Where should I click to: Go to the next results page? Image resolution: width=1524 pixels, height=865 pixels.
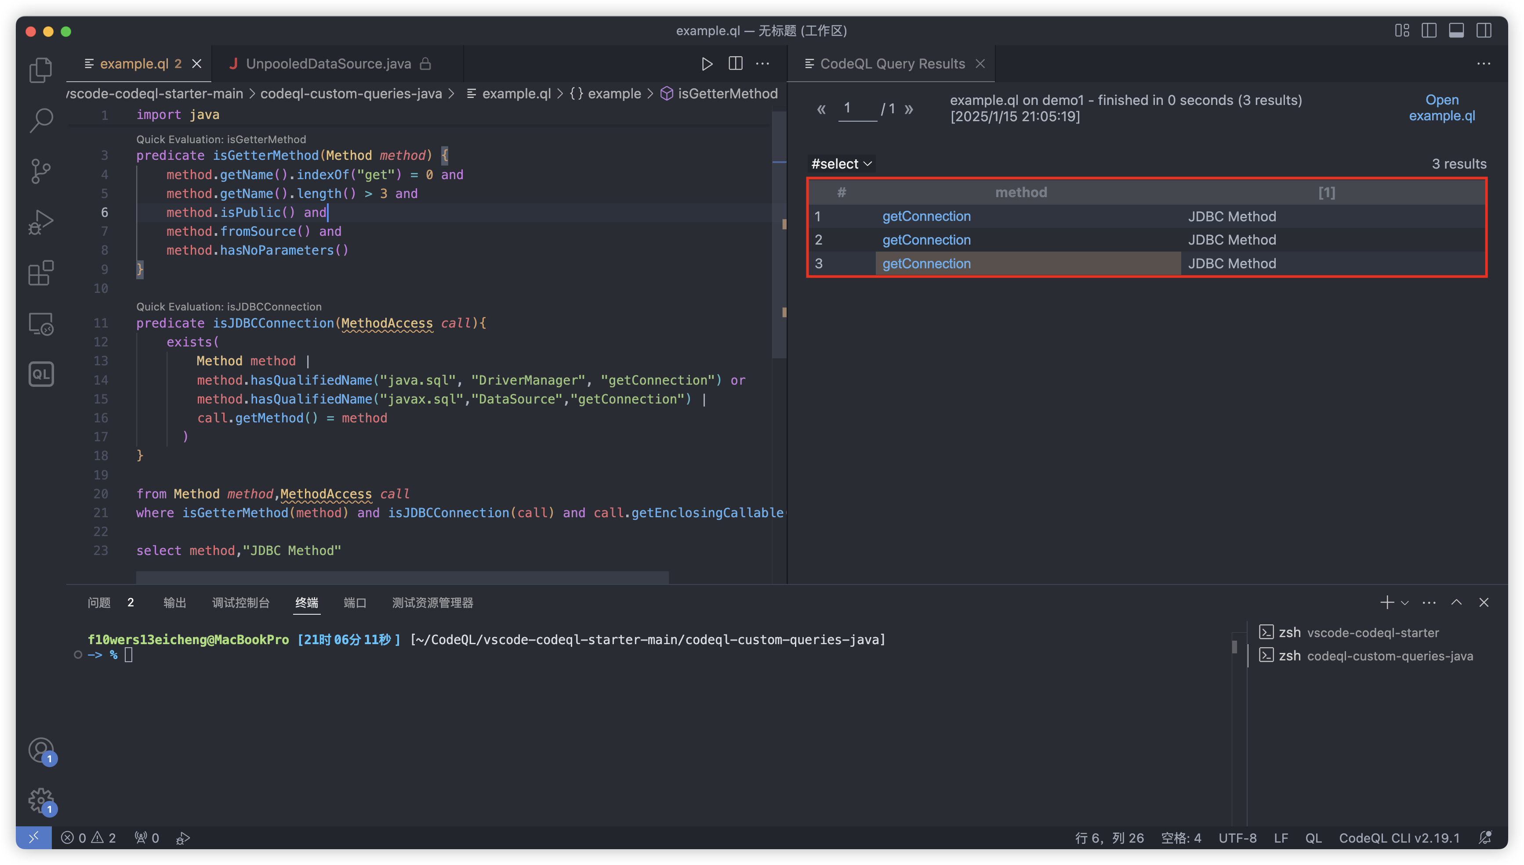coord(909,109)
